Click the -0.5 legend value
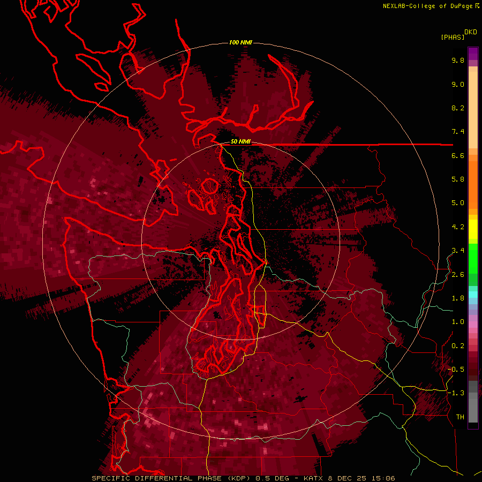This screenshot has width=482, height=482. click(x=456, y=370)
